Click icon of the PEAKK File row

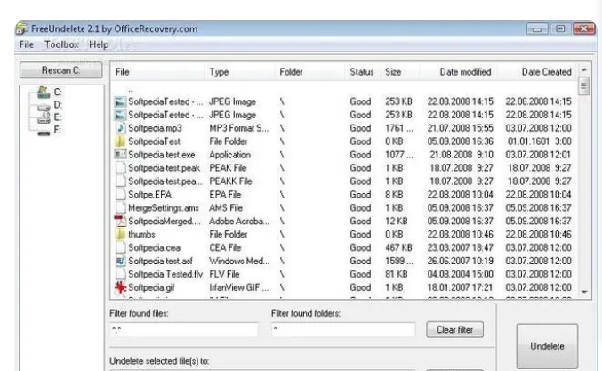click(121, 181)
